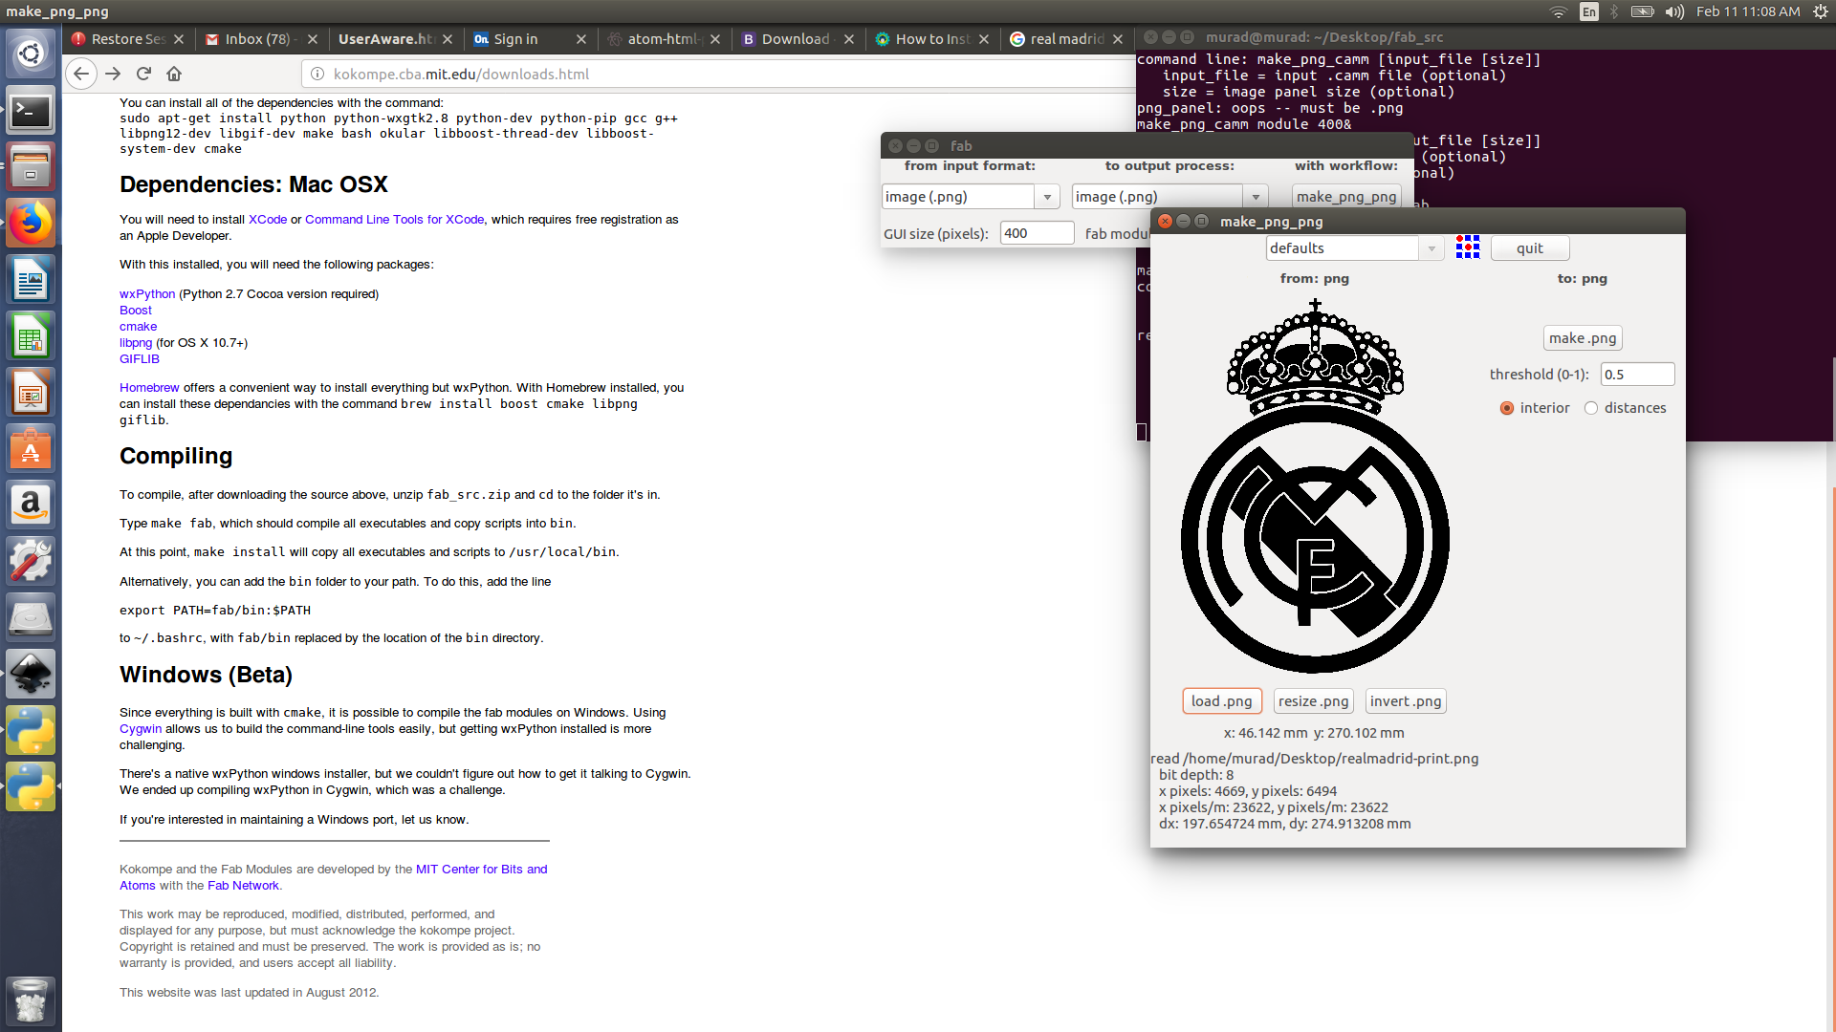Image resolution: width=1836 pixels, height=1032 pixels.
Task: Click the colored dots icon in make_png_png
Action: pyautogui.click(x=1467, y=247)
